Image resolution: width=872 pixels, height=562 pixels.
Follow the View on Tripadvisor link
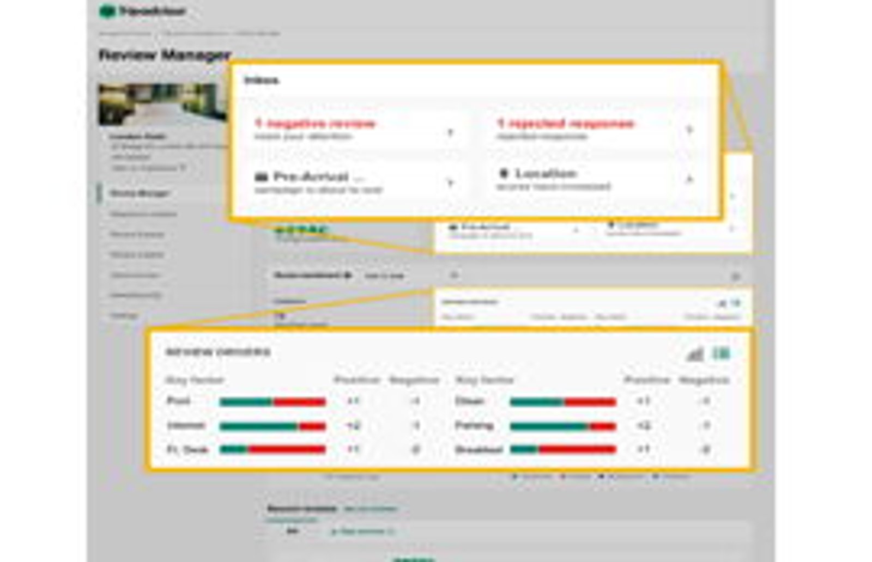point(149,168)
